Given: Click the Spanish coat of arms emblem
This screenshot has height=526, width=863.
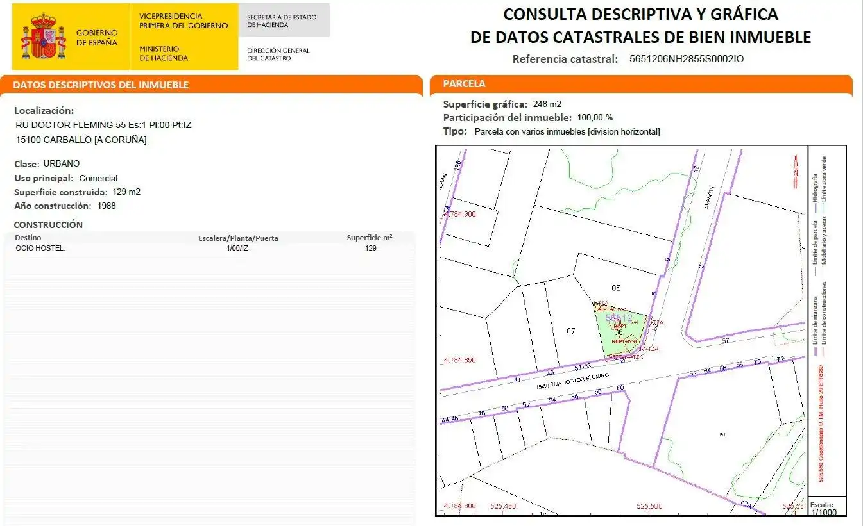Looking at the screenshot, I should pyautogui.click(x=44, y=37).
